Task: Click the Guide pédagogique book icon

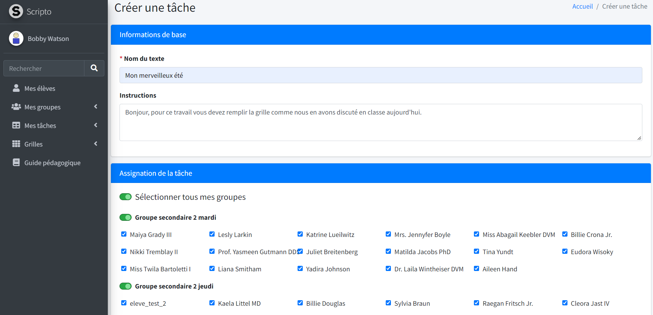Action: click(x=16, y=163)
